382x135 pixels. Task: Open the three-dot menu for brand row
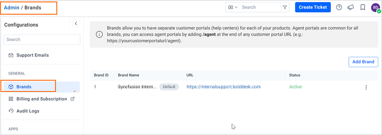click(366, 87)
